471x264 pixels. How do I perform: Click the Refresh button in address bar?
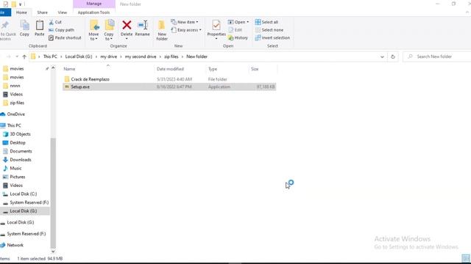click(x=392, y=56)
